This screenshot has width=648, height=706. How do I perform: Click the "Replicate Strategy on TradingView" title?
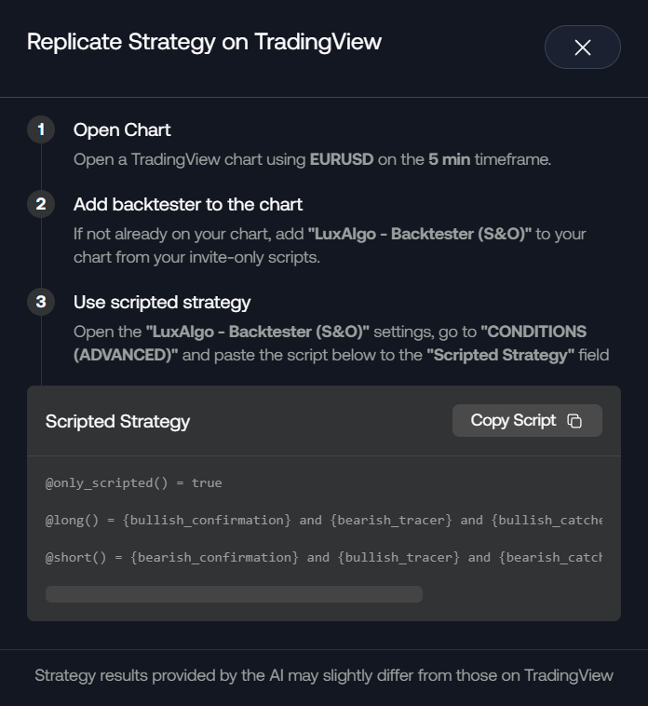pos(204,42)
